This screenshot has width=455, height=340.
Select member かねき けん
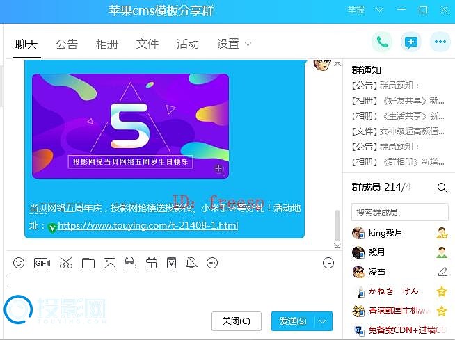pyautogui.click(x=399, y=291)
